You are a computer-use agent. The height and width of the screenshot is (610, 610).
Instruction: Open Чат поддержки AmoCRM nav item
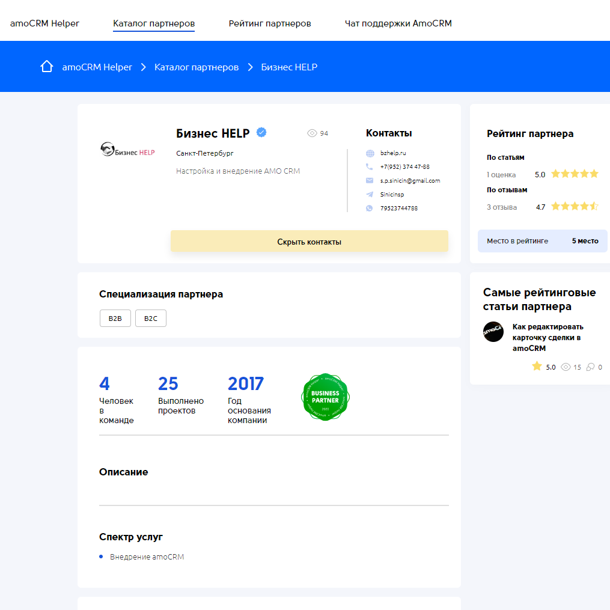coord(398,23)
